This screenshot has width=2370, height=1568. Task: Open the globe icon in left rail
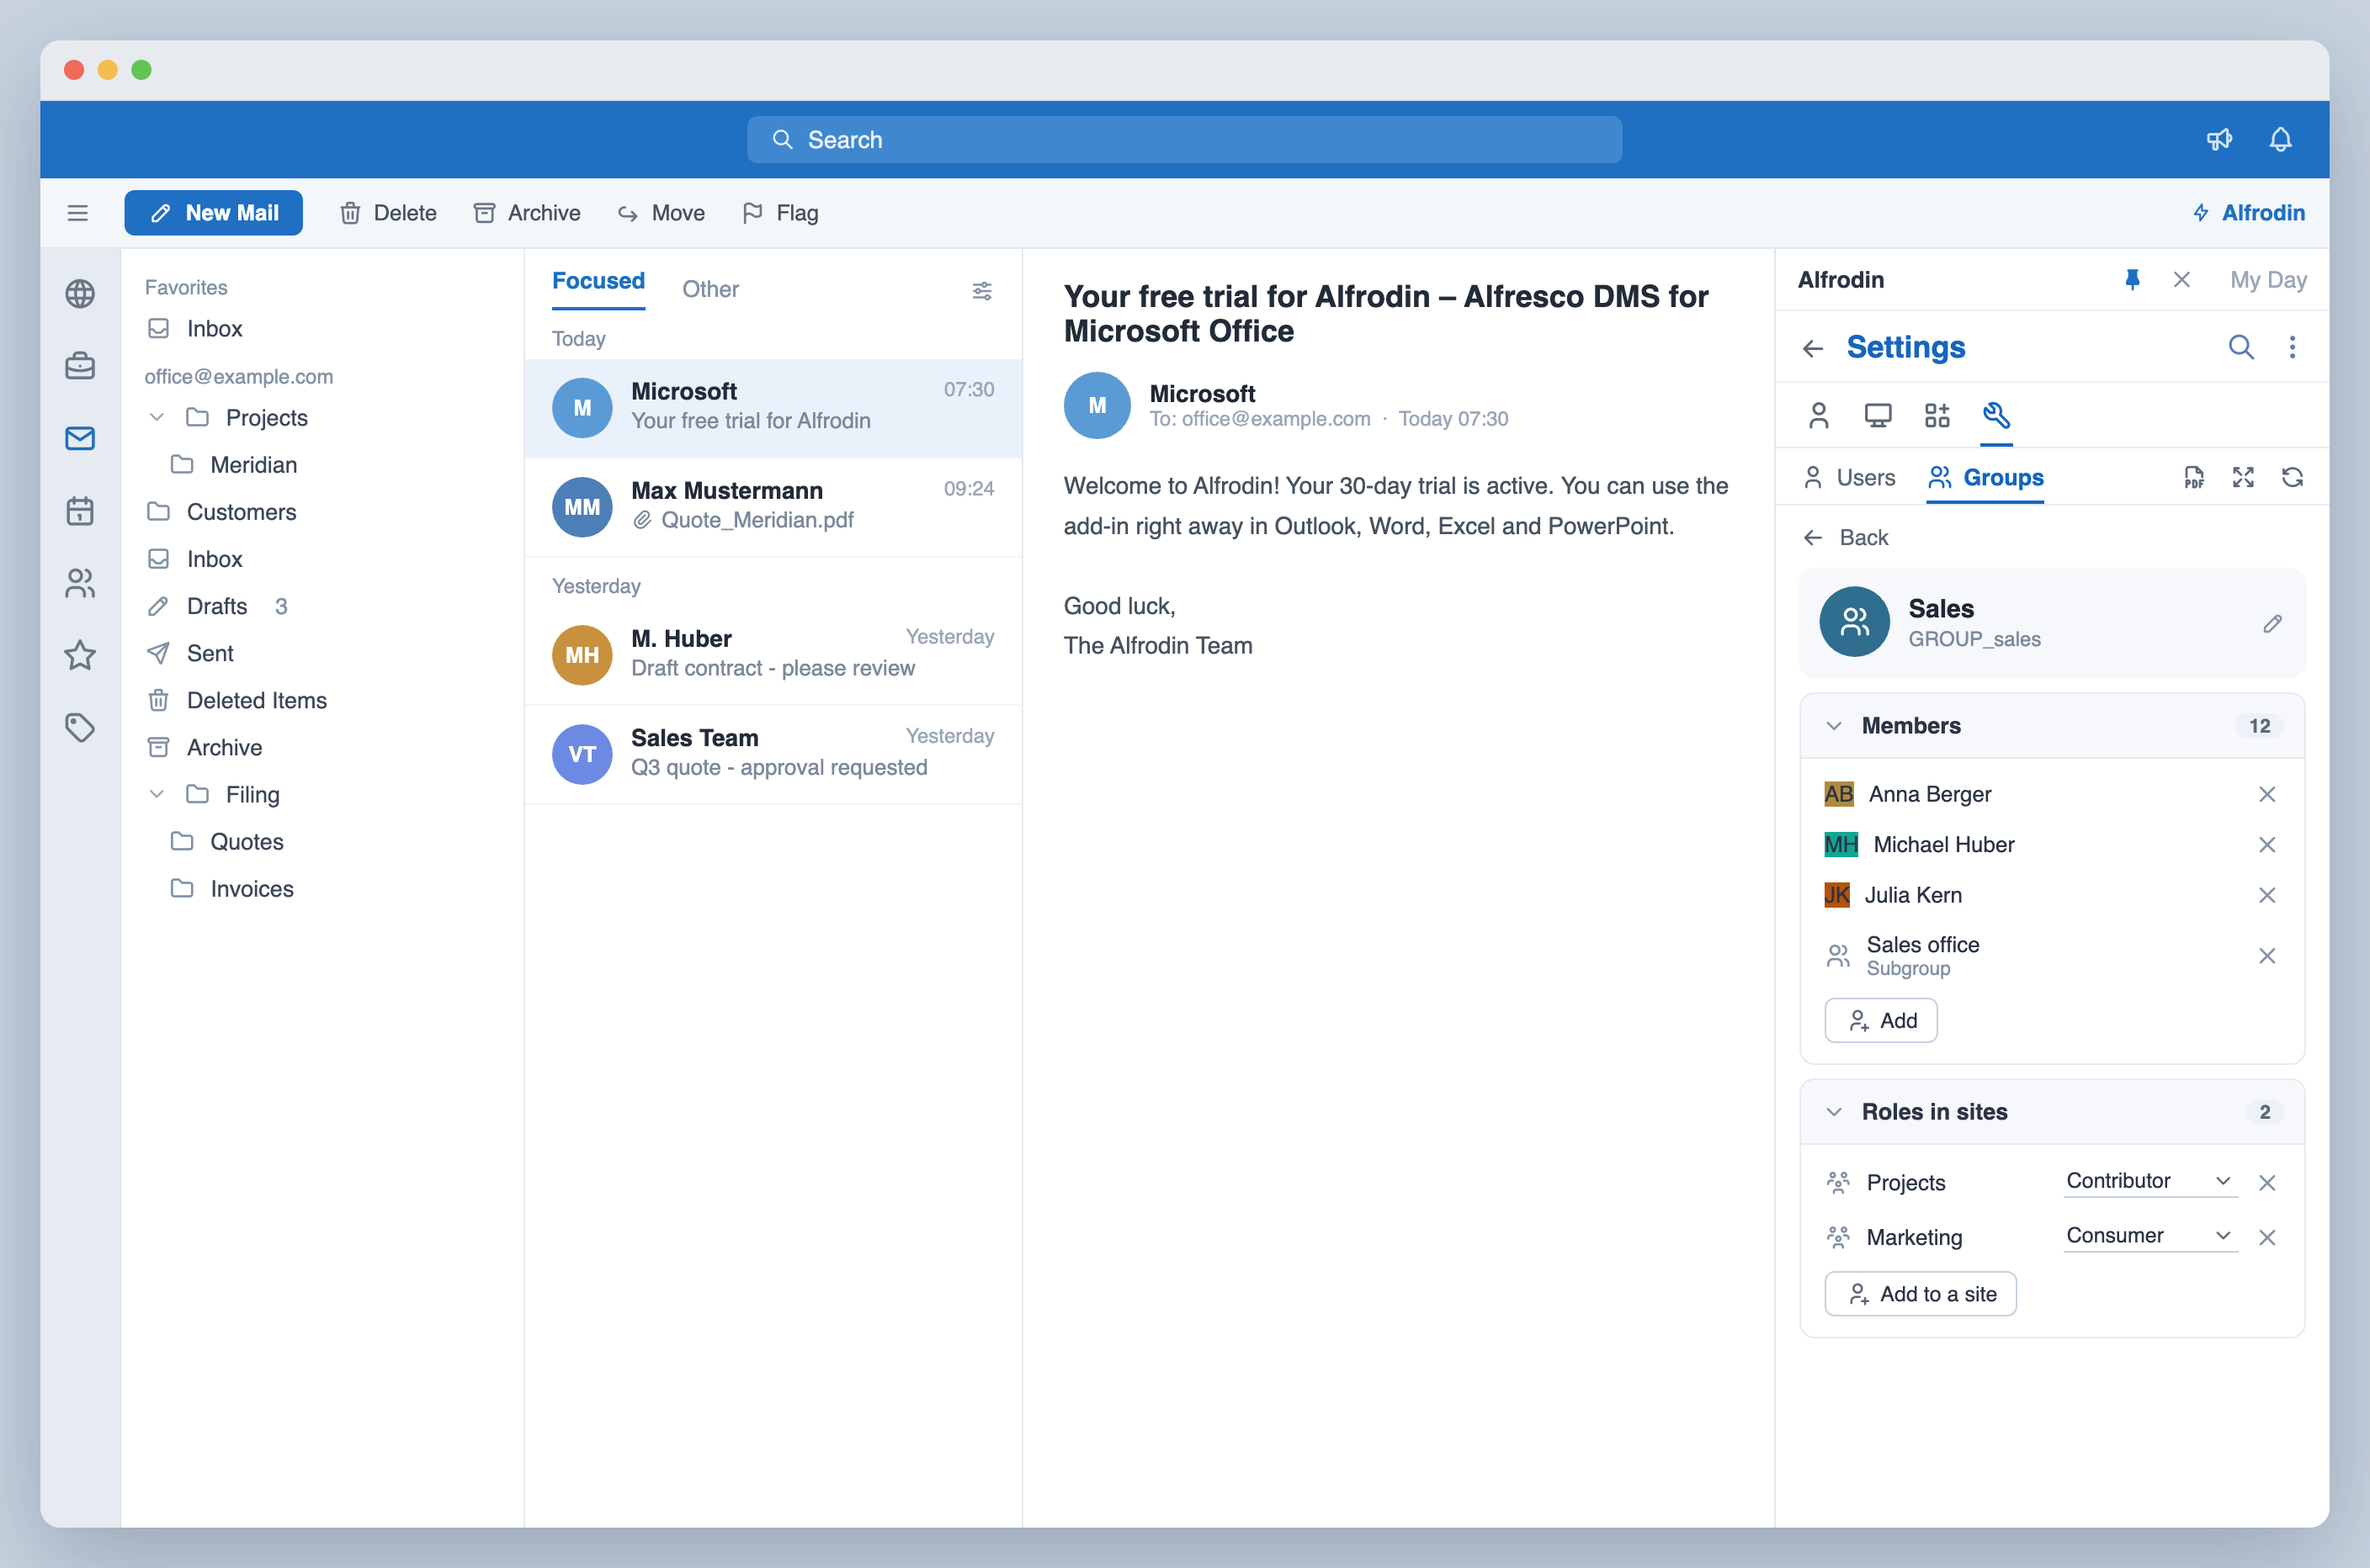(x=80, y=294)
